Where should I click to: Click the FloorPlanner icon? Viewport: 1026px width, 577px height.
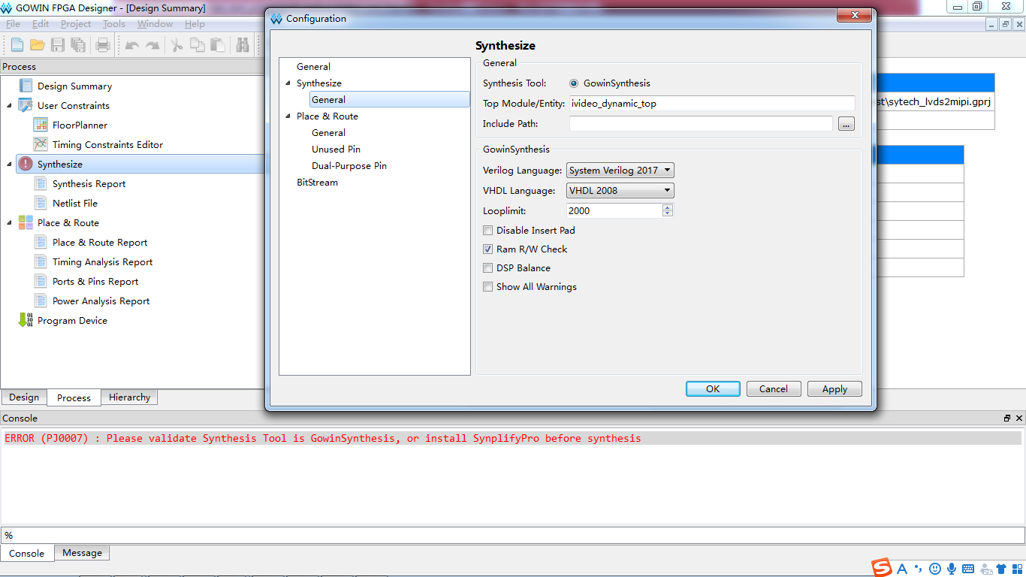click(x=41, y=125)
